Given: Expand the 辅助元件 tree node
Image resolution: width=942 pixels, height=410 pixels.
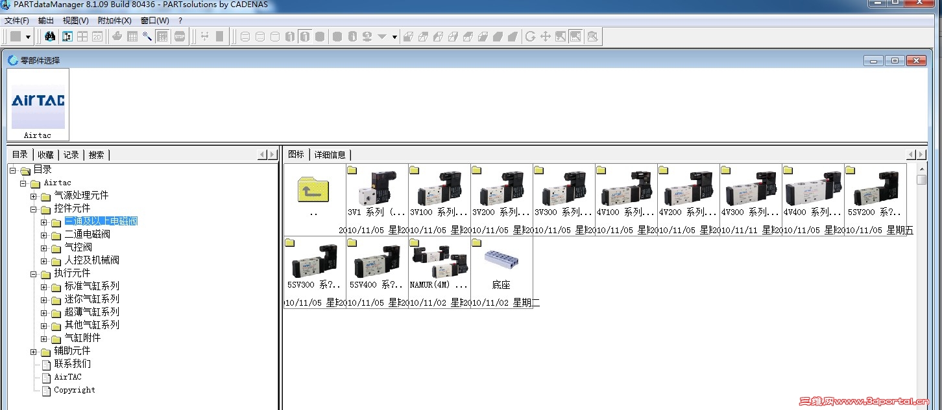Looking at the screenshot, I should (34, 352).
